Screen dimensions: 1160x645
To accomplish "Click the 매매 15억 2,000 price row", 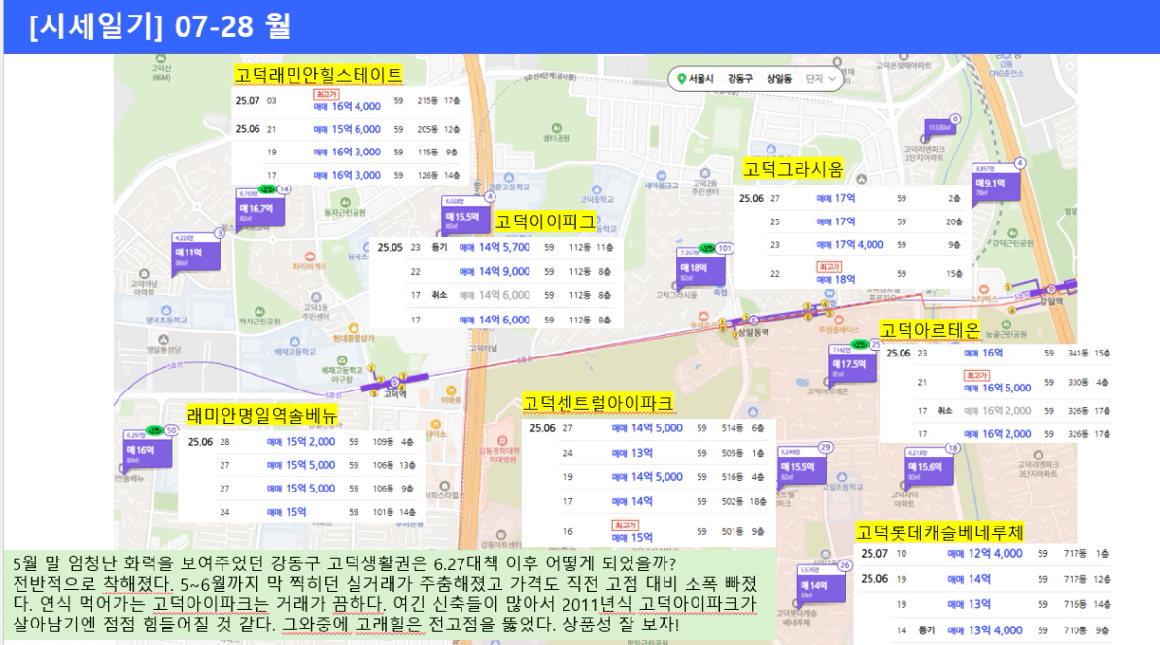I will pyautogui.click(x=301, y=442).
